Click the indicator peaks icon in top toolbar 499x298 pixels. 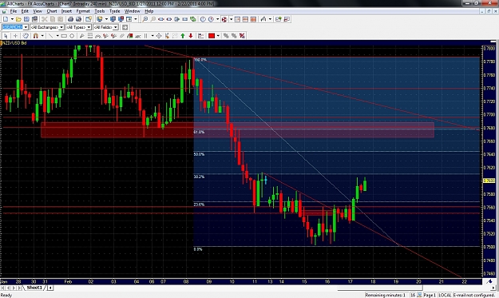click(x=263, y=19)
